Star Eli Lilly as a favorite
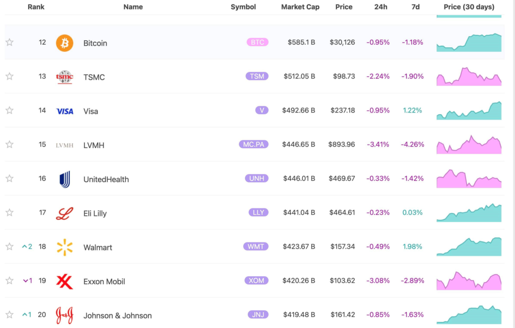Image resolution: width=515 pixels, height=328 pixels. point(10,212)
